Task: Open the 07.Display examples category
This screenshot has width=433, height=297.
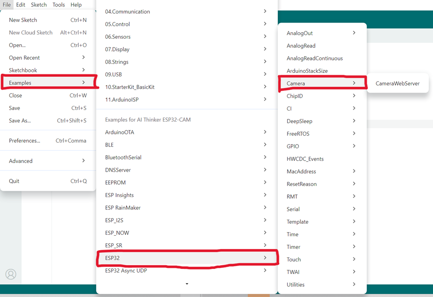Action: click(117, 49)
